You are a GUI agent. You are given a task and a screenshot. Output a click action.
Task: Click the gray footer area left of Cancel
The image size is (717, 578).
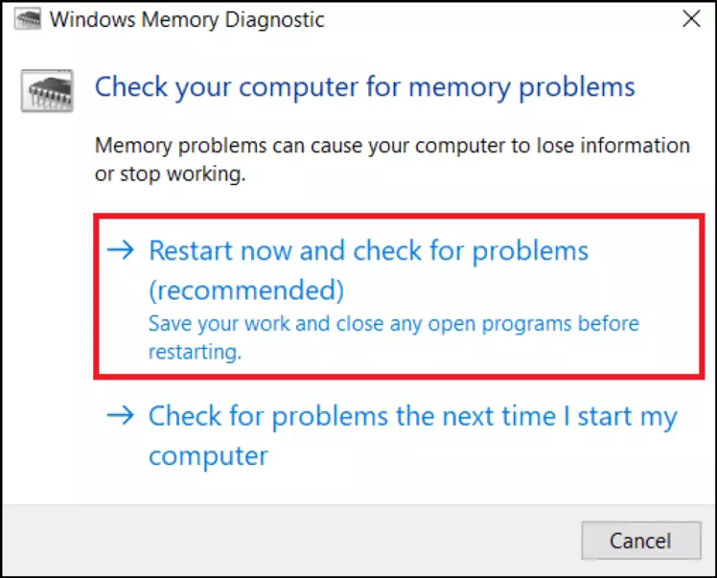[x=288, y=540]
